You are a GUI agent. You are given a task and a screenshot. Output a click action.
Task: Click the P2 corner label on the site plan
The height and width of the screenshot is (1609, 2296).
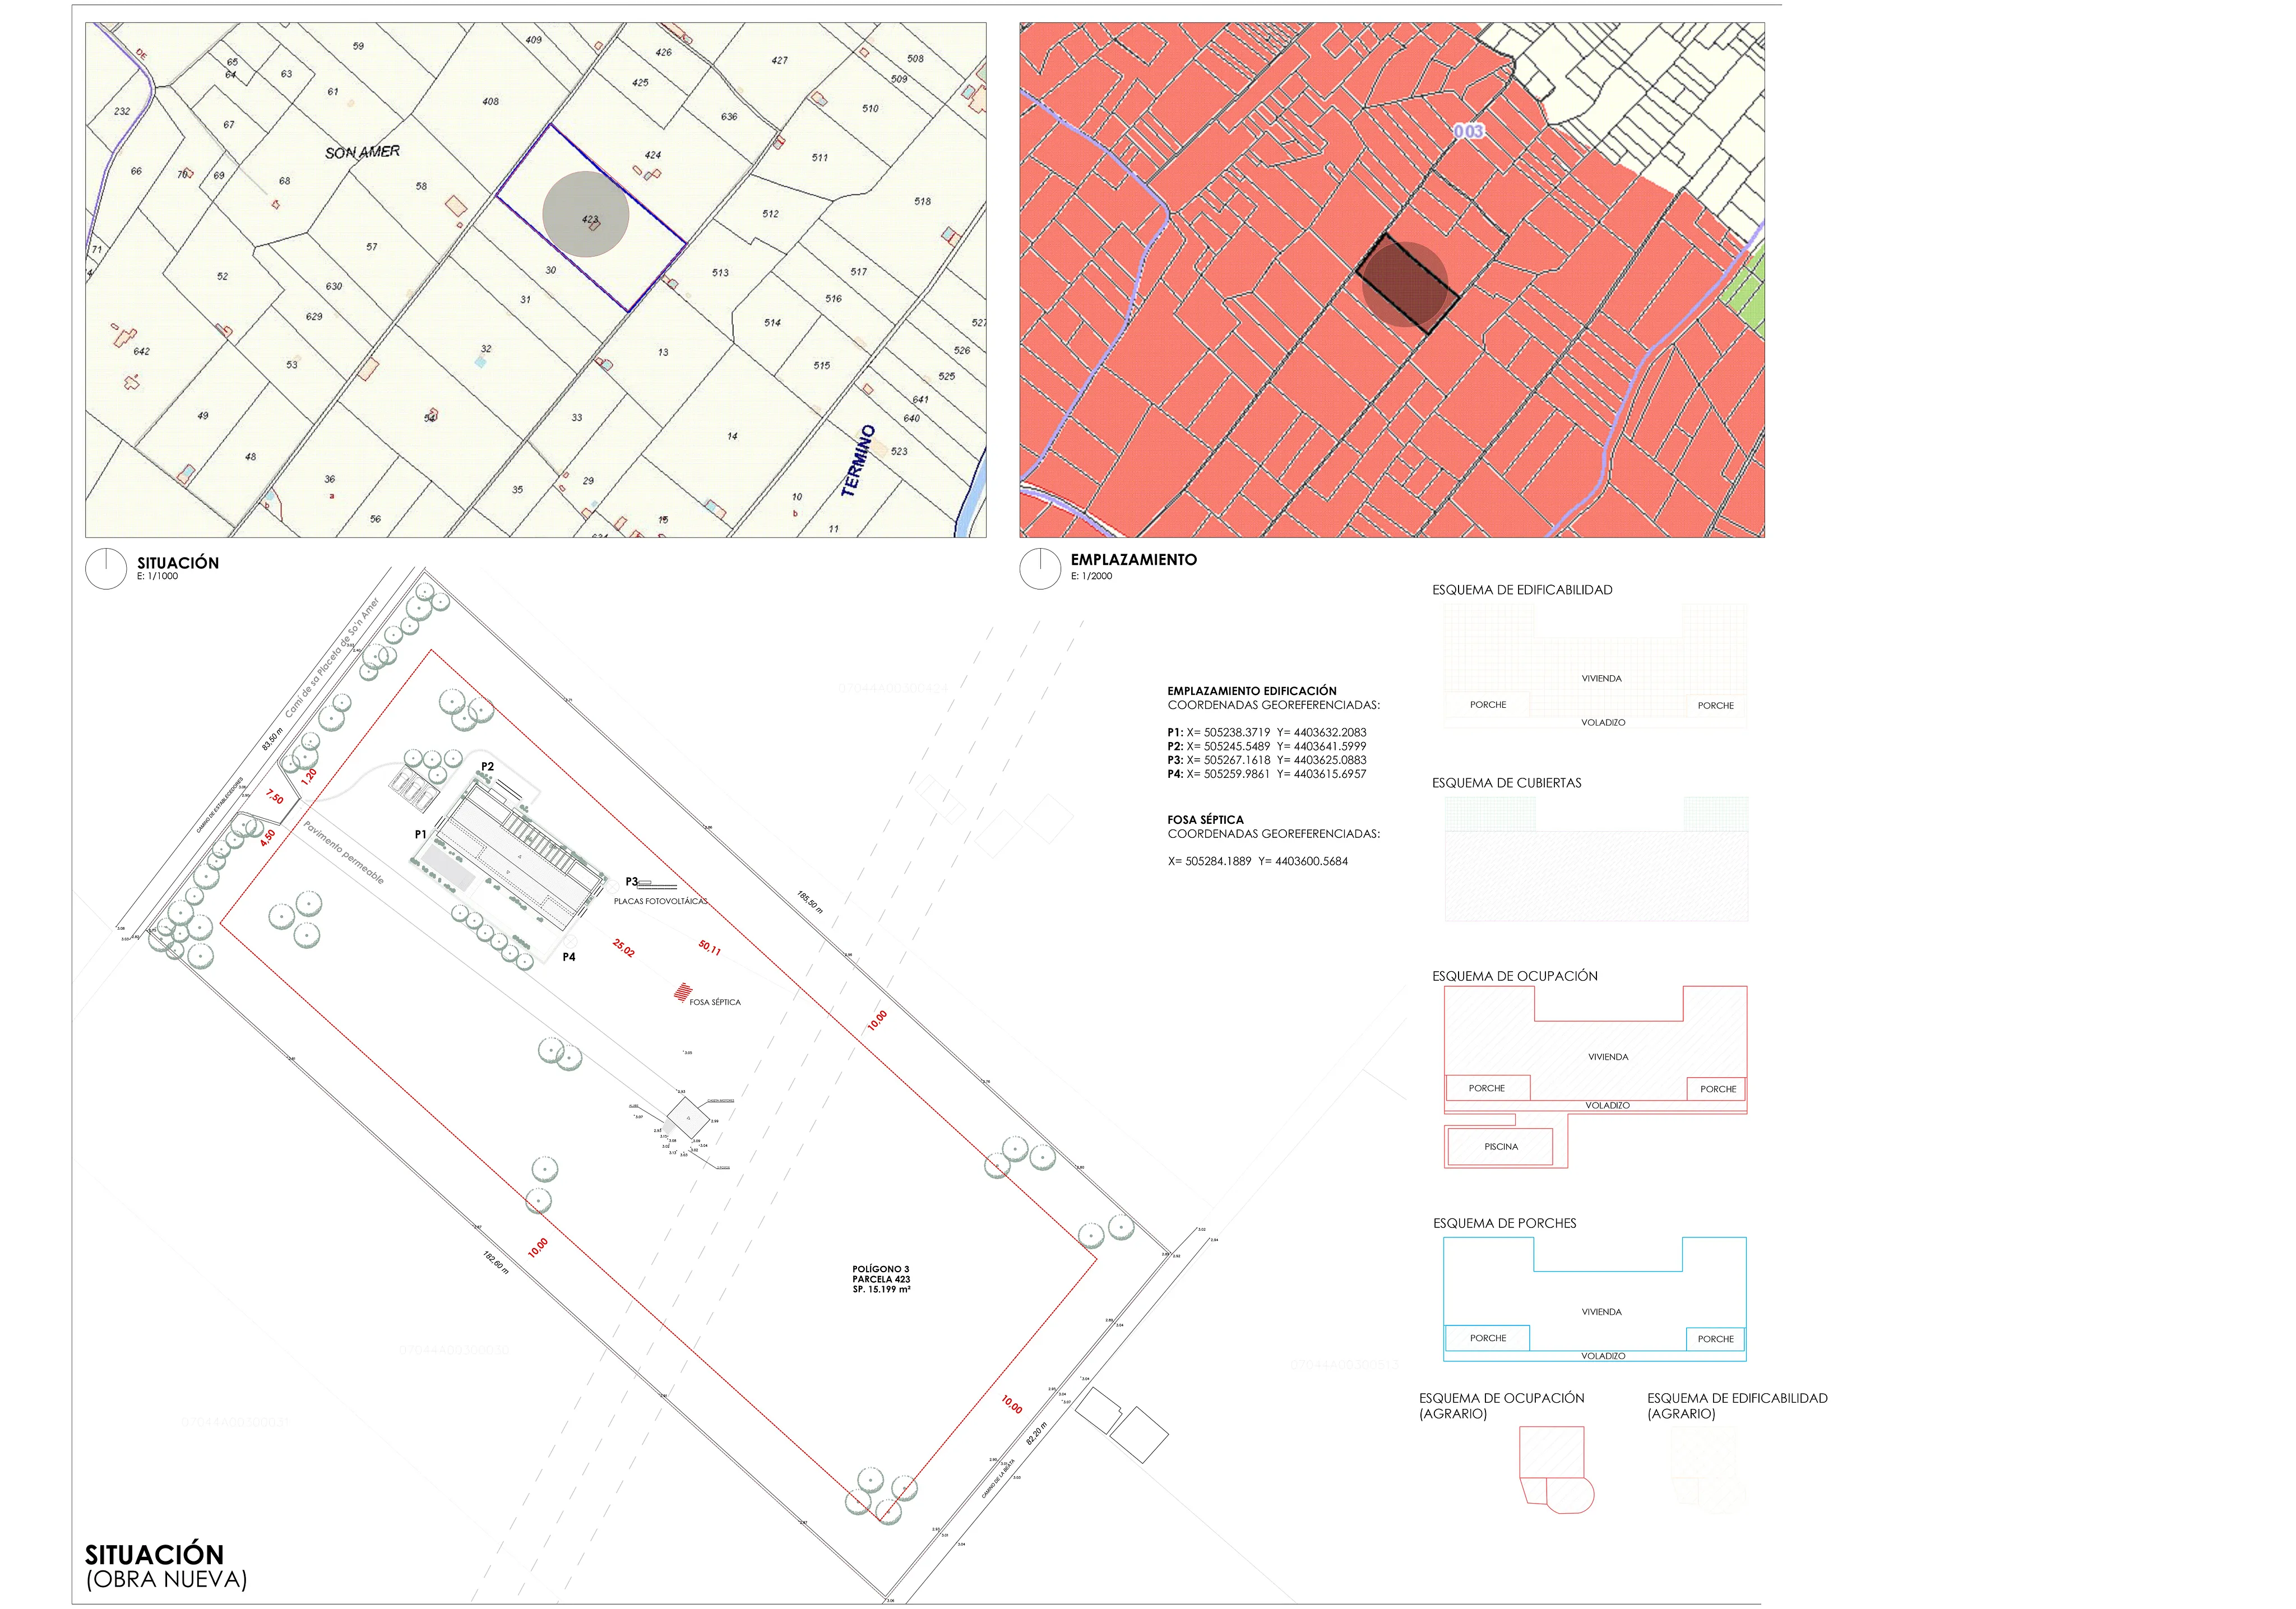tap(487, 767)
